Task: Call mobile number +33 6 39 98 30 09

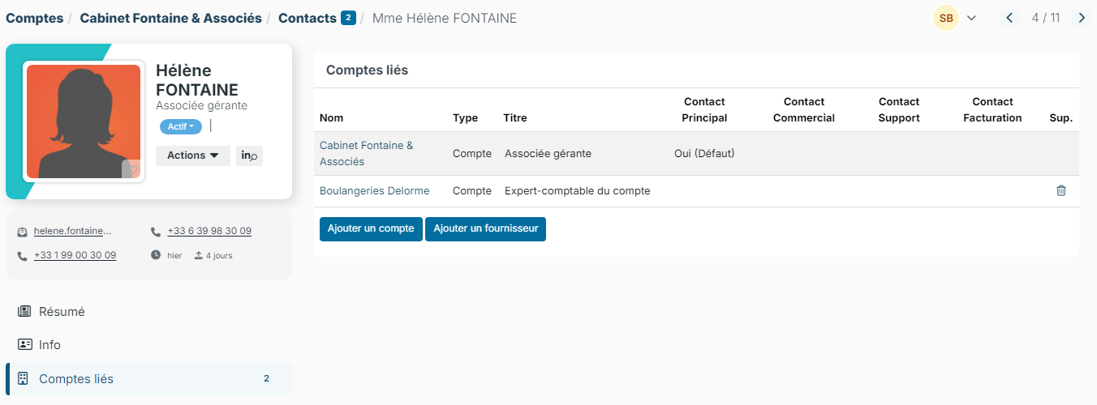Action: click(209, 232)
